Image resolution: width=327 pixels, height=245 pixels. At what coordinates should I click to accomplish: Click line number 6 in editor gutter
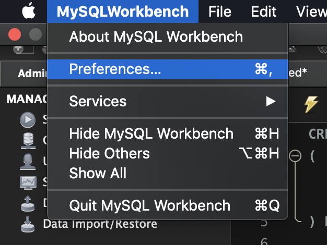(x=264, y=242)
